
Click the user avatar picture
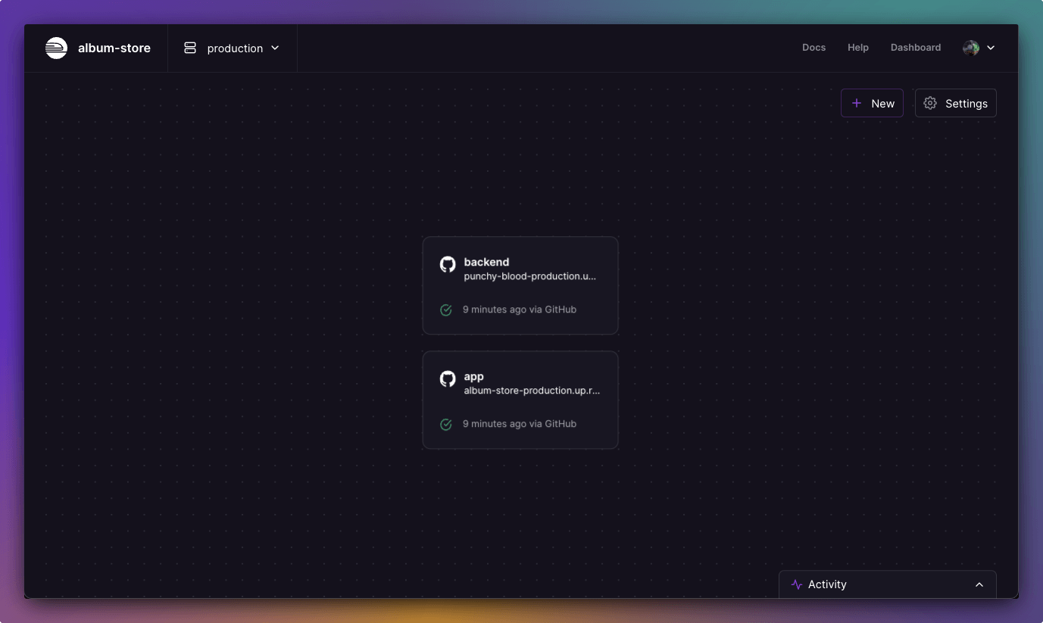971,48
